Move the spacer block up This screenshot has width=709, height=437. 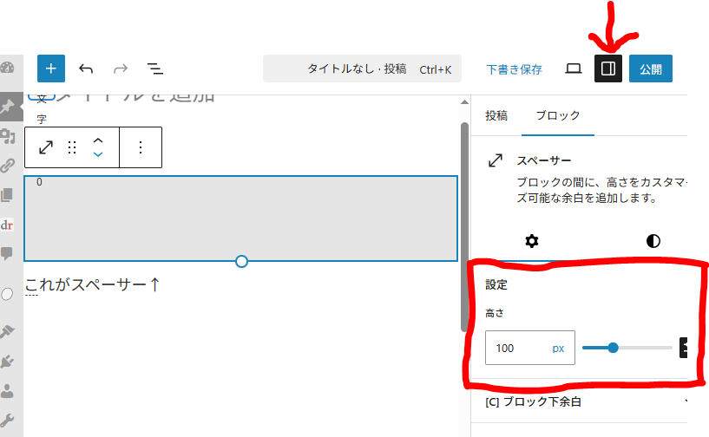pyautogui.click(x=98, y=140)
